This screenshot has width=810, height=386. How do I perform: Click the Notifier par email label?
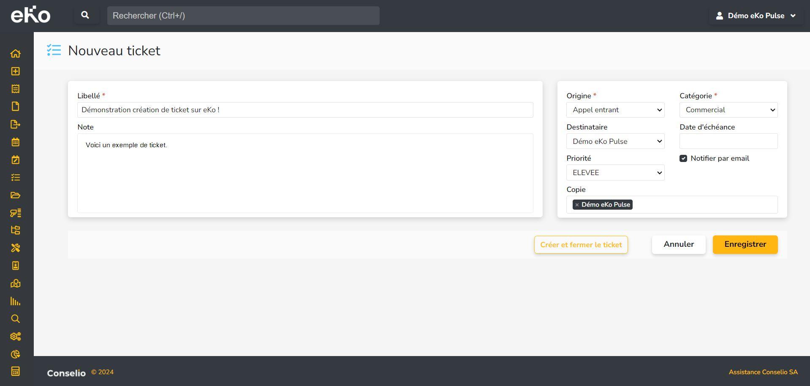pos(720,159)
